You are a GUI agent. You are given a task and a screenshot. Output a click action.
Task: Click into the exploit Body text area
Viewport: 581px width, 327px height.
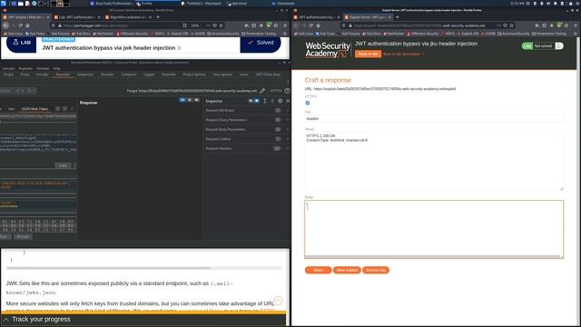(434, 229)
